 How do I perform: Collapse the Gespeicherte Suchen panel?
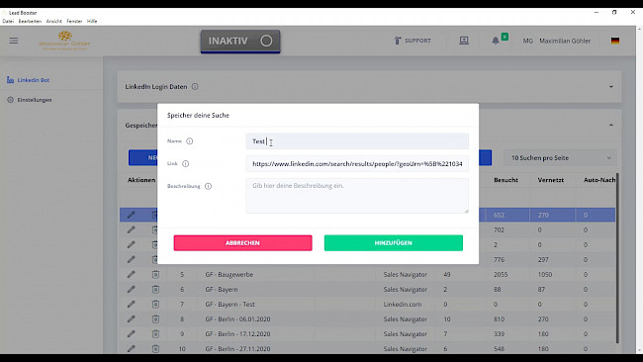tap(611, 125)
